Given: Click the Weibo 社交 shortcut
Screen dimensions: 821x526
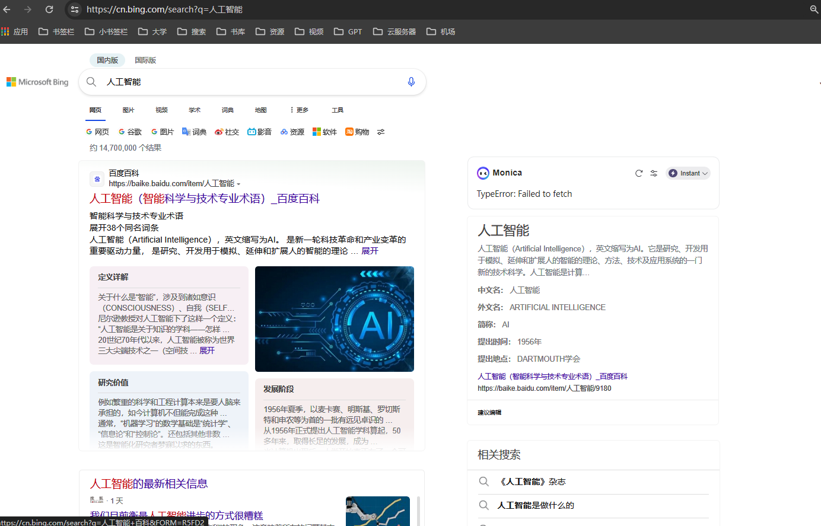Looking at the screenshot, I should click(x=227, y=132).
